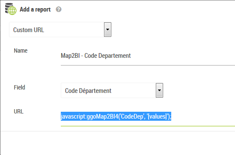The width and height of the screenshot is (235, 155).
Task: Click the Add a report heading
Action: click(x=35, y=9)
